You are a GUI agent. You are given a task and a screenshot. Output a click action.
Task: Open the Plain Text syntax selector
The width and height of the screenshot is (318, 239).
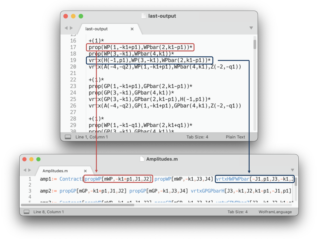[x=236, y=137]
